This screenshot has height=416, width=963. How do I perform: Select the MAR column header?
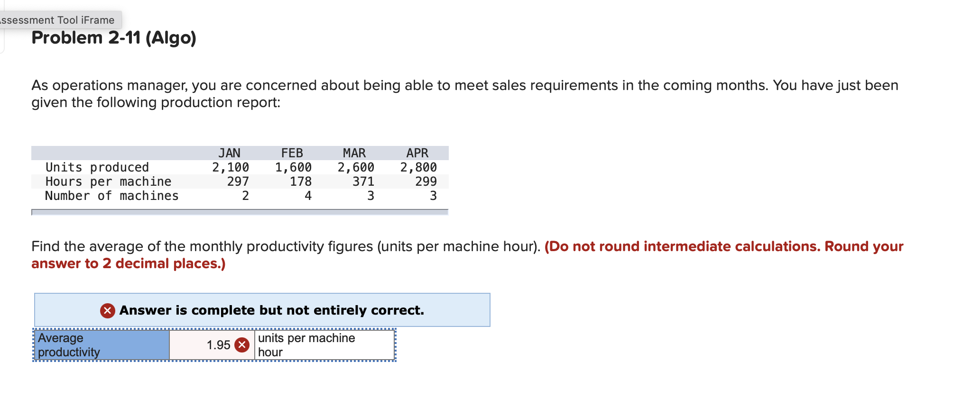[354, 153]
